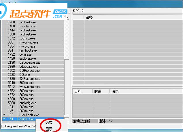Click the process list vertical scrollbar thumb
The image size is (183, 132).
click(x=67, y=87)
